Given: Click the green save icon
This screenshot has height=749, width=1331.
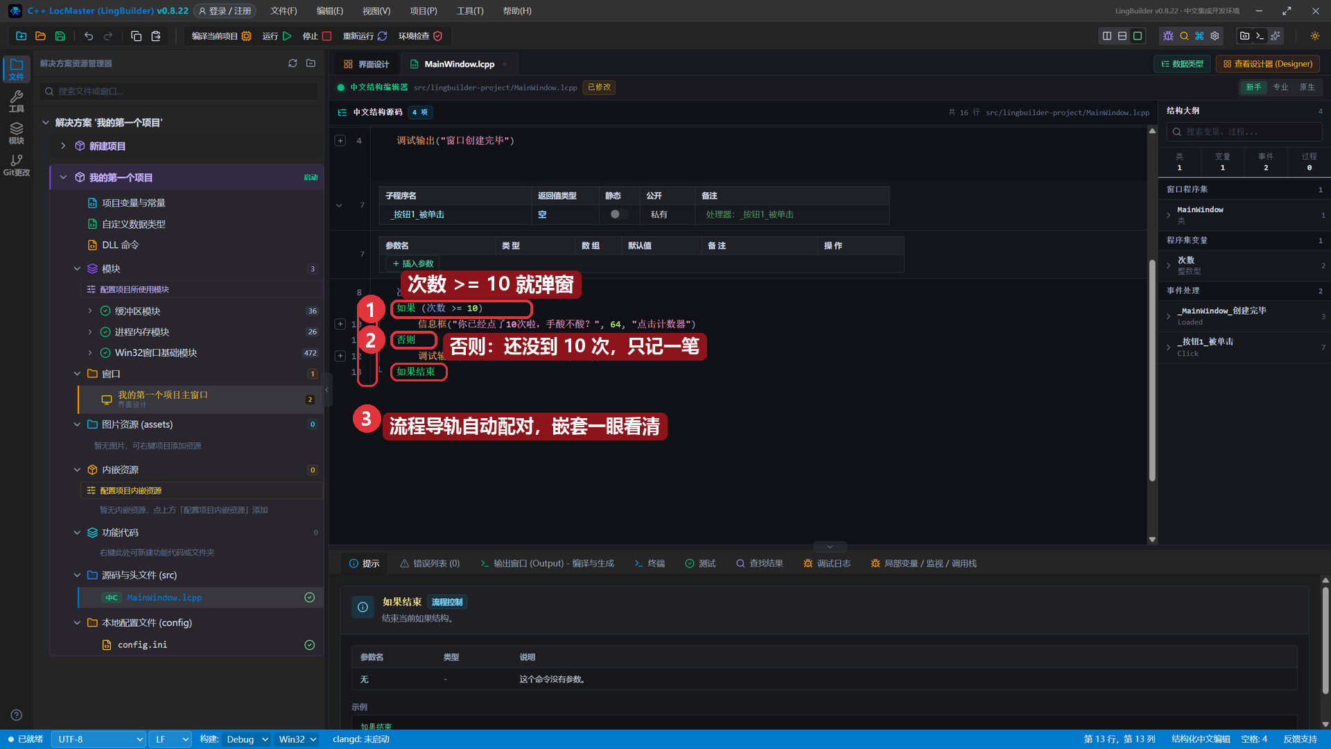Looking at the screenshot, I should tap(60, 36).
